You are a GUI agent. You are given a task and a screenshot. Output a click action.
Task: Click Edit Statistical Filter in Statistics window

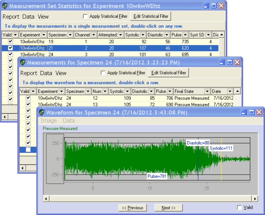click(x=151, y=16)
